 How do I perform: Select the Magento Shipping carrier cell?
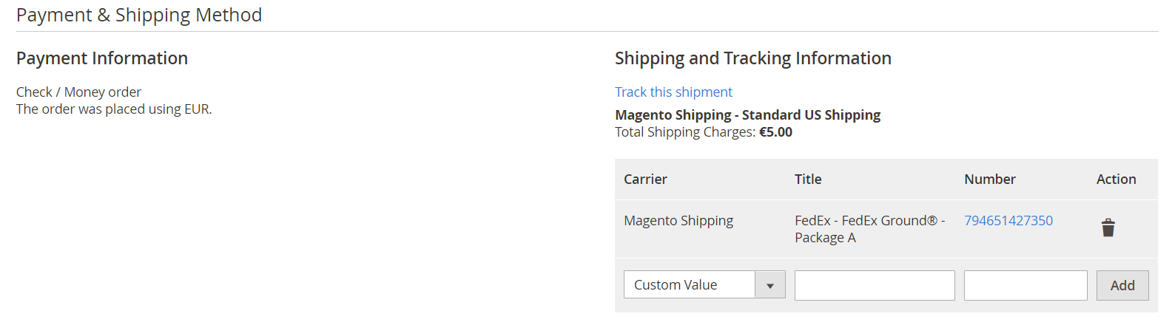coord(678,220)
